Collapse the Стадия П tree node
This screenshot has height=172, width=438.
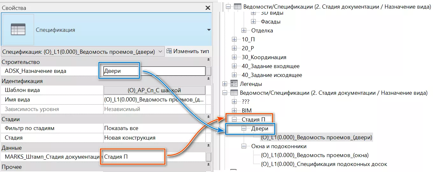(235, 120)
